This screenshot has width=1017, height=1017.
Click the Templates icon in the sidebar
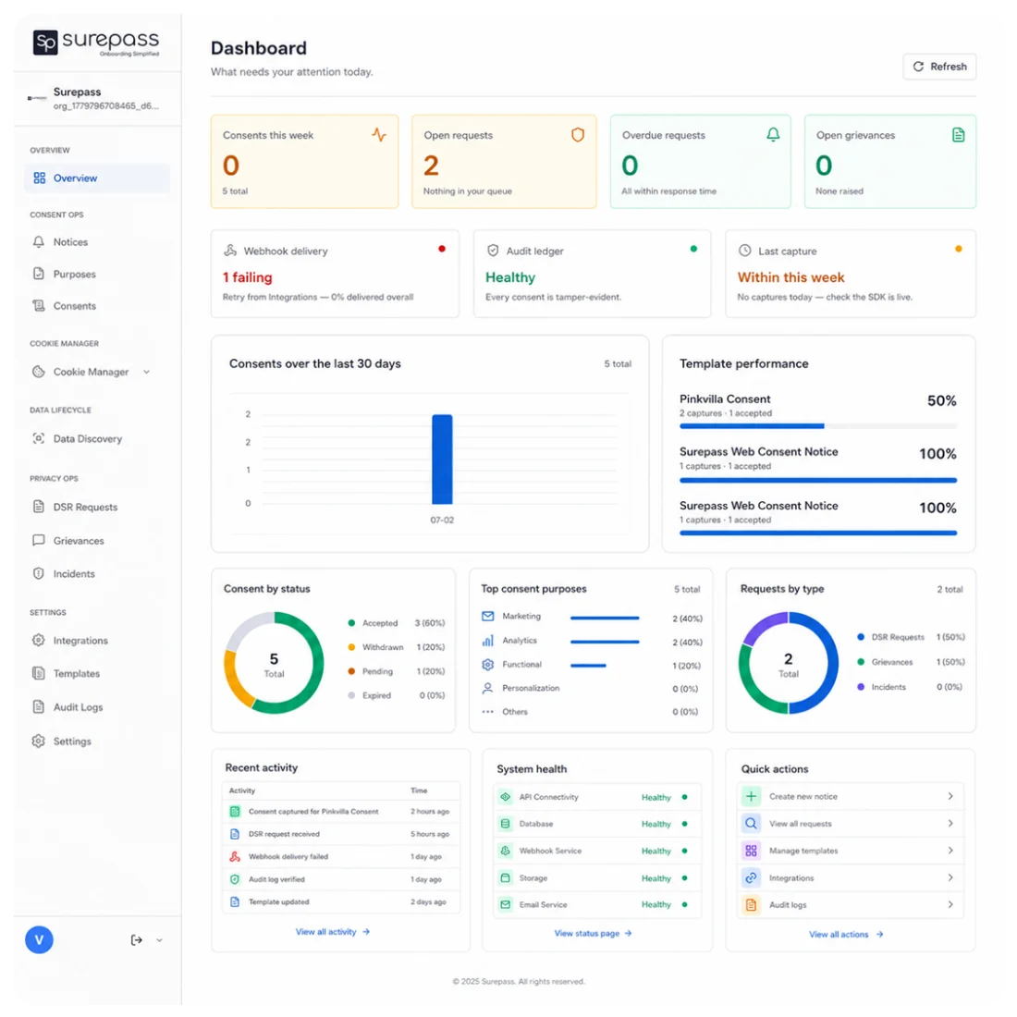click(39, 673)
